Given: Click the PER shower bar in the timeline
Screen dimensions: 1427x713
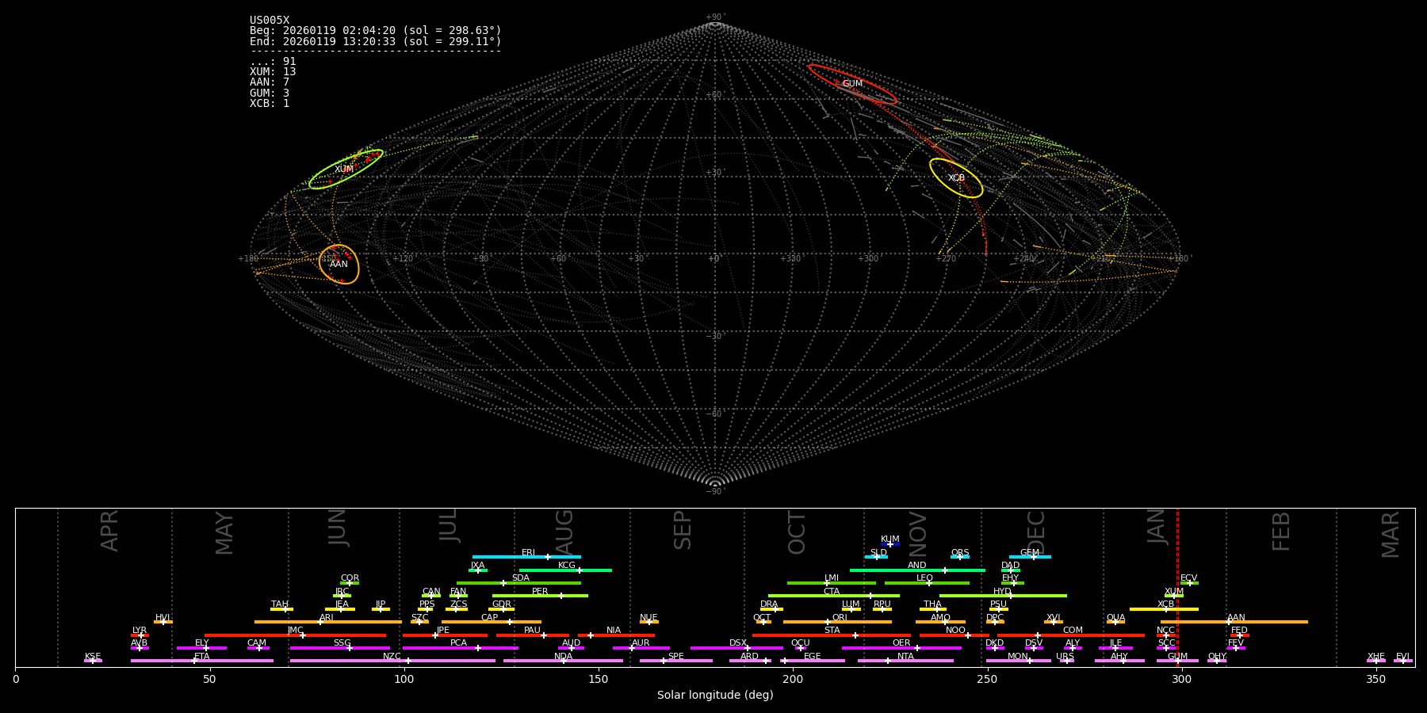Looking at the screenshot, I should [540, 596].
